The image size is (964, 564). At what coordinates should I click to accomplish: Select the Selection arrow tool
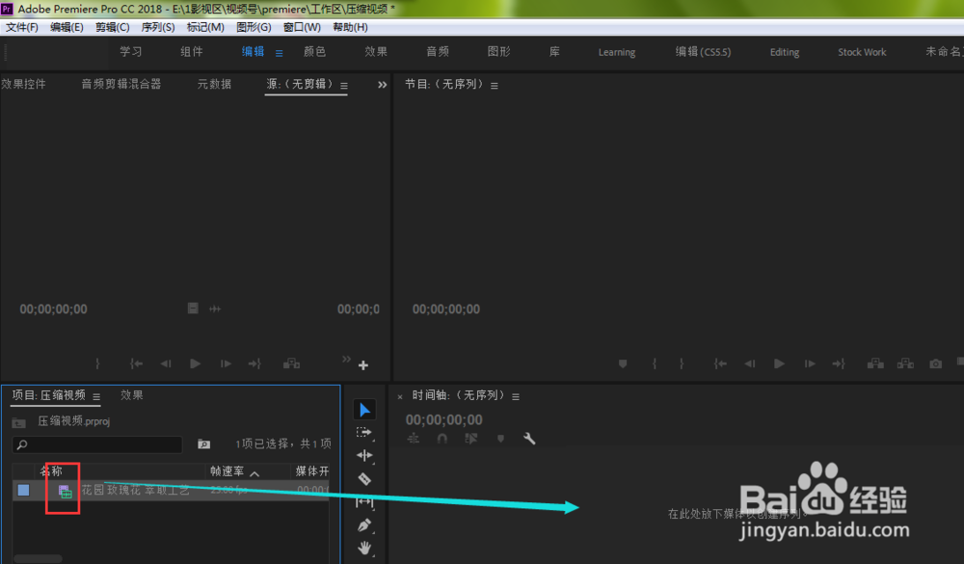point(364,410)
